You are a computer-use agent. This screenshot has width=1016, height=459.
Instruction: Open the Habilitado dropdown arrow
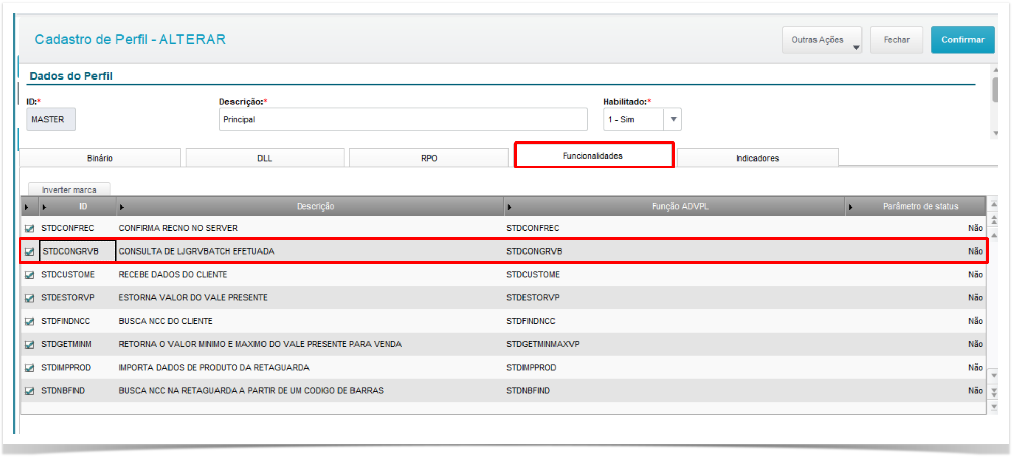[x=673, y=119]
